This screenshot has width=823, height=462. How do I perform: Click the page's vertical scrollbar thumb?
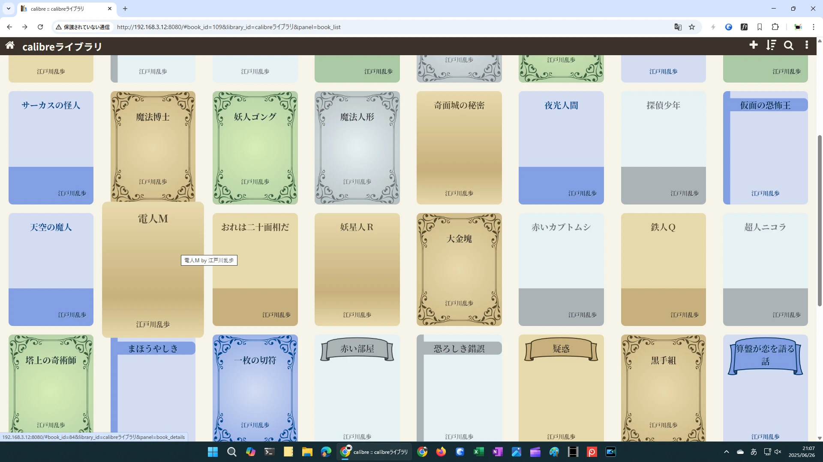[x=820, y=220]
